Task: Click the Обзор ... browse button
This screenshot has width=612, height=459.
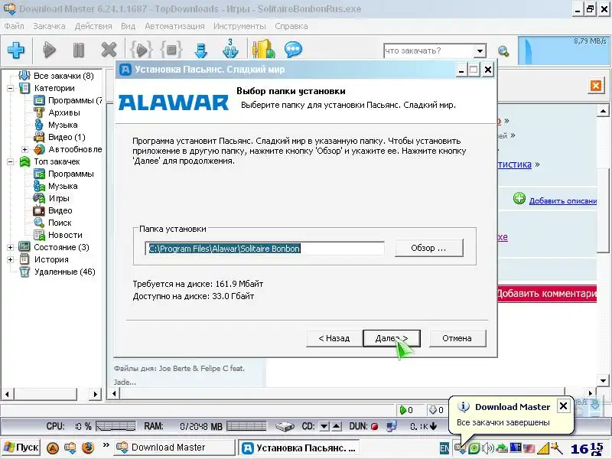Action: pyautogui.click(x=428, y=248)
